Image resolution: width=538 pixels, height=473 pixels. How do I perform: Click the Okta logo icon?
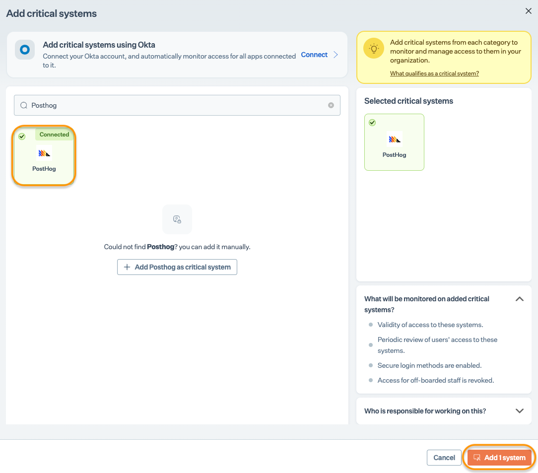coord(25,50)
